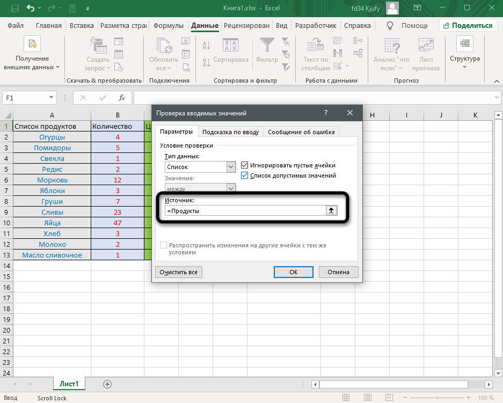Click the Очистить все button

click(178, 272)
